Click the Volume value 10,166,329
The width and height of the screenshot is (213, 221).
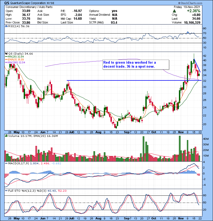tap(192, 22)
